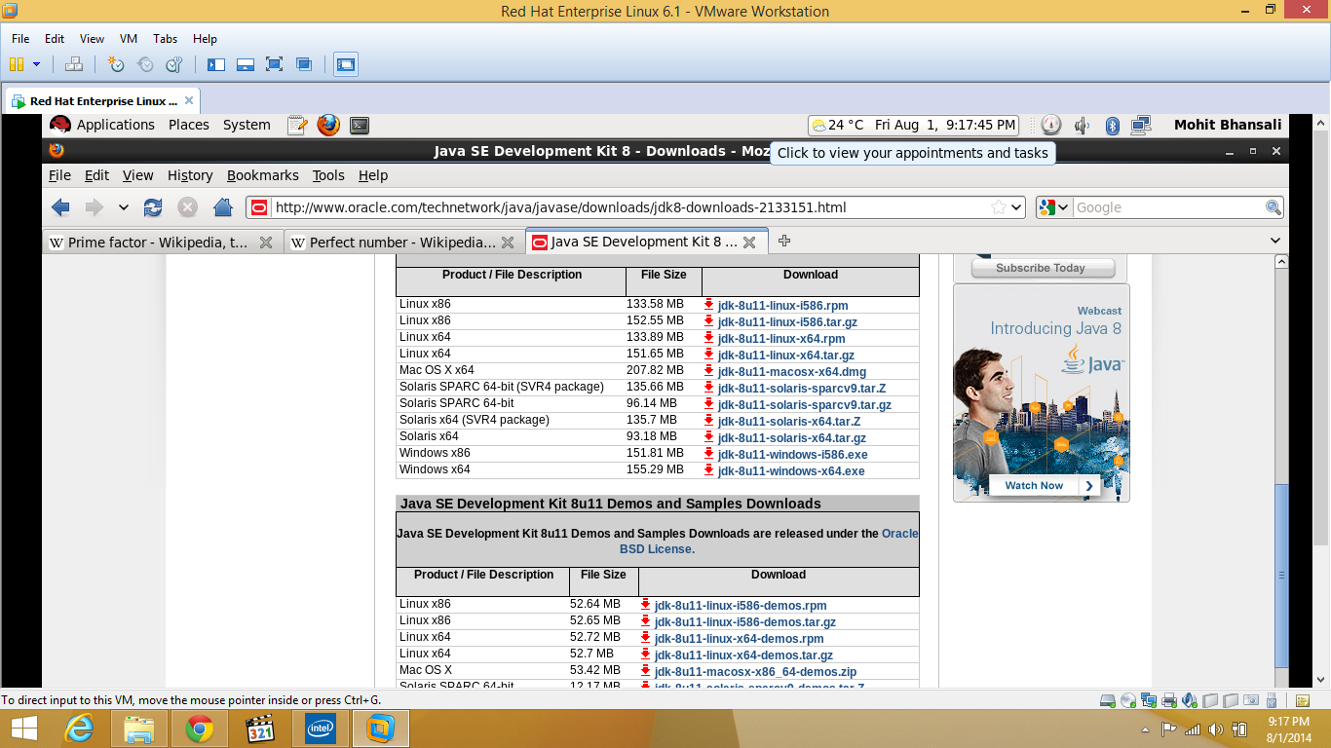
Task: Close the Red Hat Enterprise Linux VM tab
Action: (x=189, y=100)
